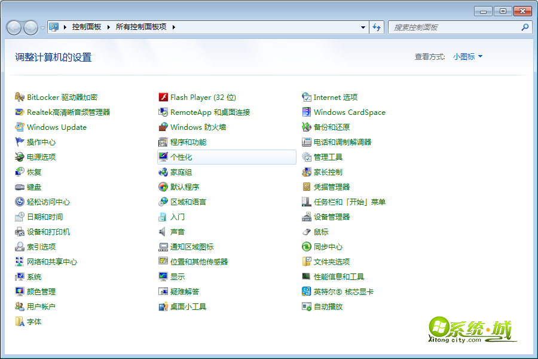Viewport: 538px width, 359px height.
Task: Click the refresh button next to address bar
Action: click(377, 27)
